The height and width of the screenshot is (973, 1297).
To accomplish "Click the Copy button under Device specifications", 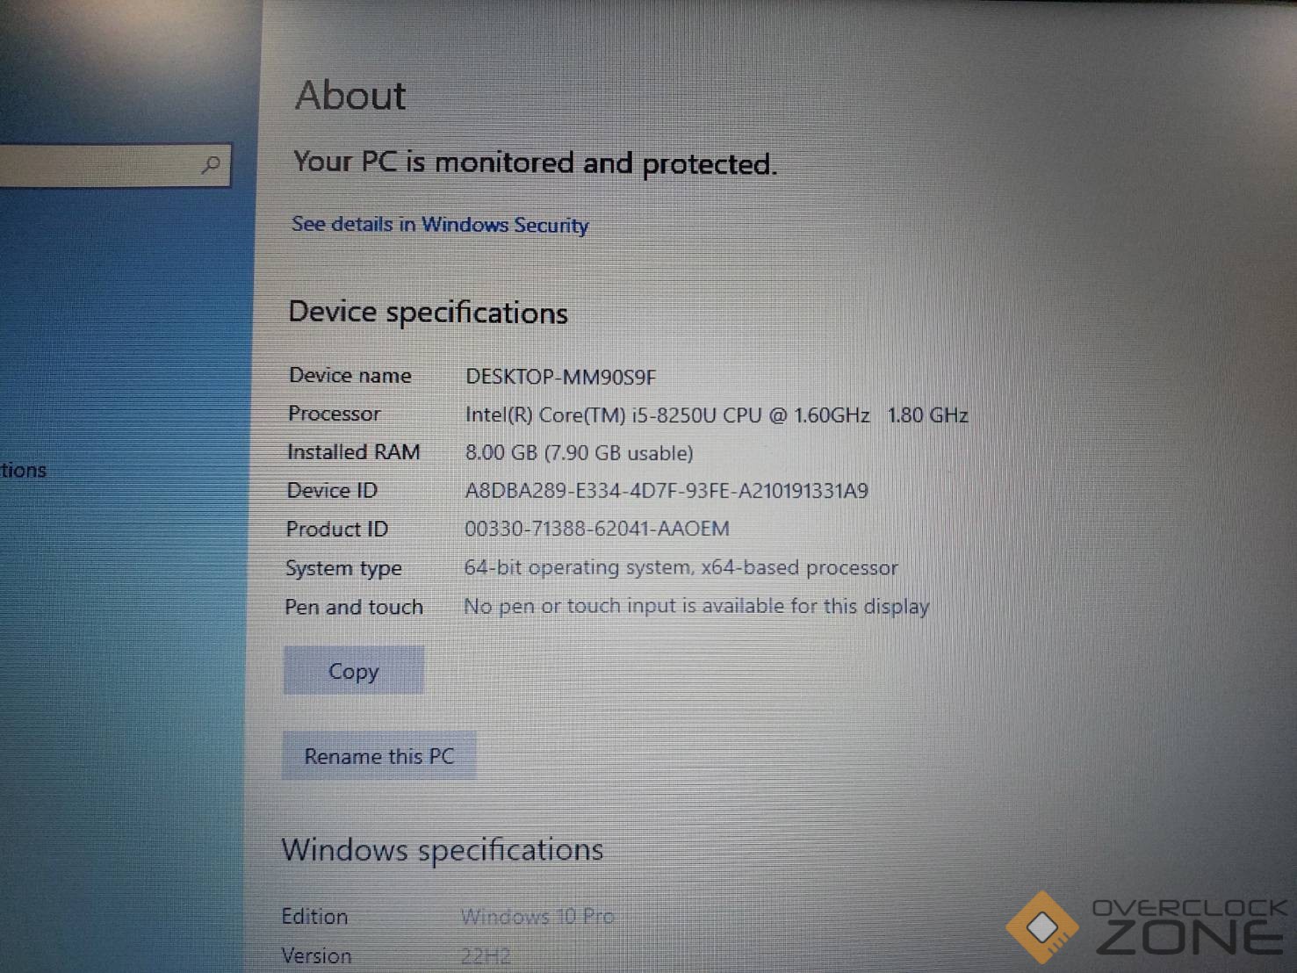I will 354,671.
